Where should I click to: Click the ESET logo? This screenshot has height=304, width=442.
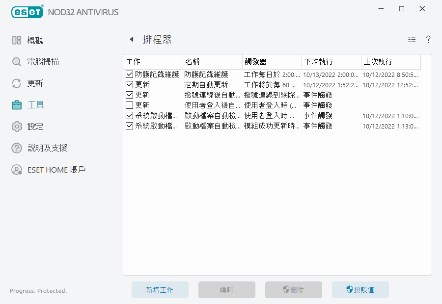[27, 12]
